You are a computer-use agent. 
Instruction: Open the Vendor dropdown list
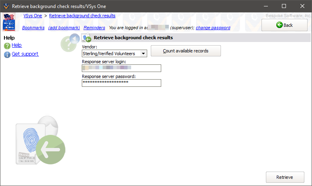(144, 54)
